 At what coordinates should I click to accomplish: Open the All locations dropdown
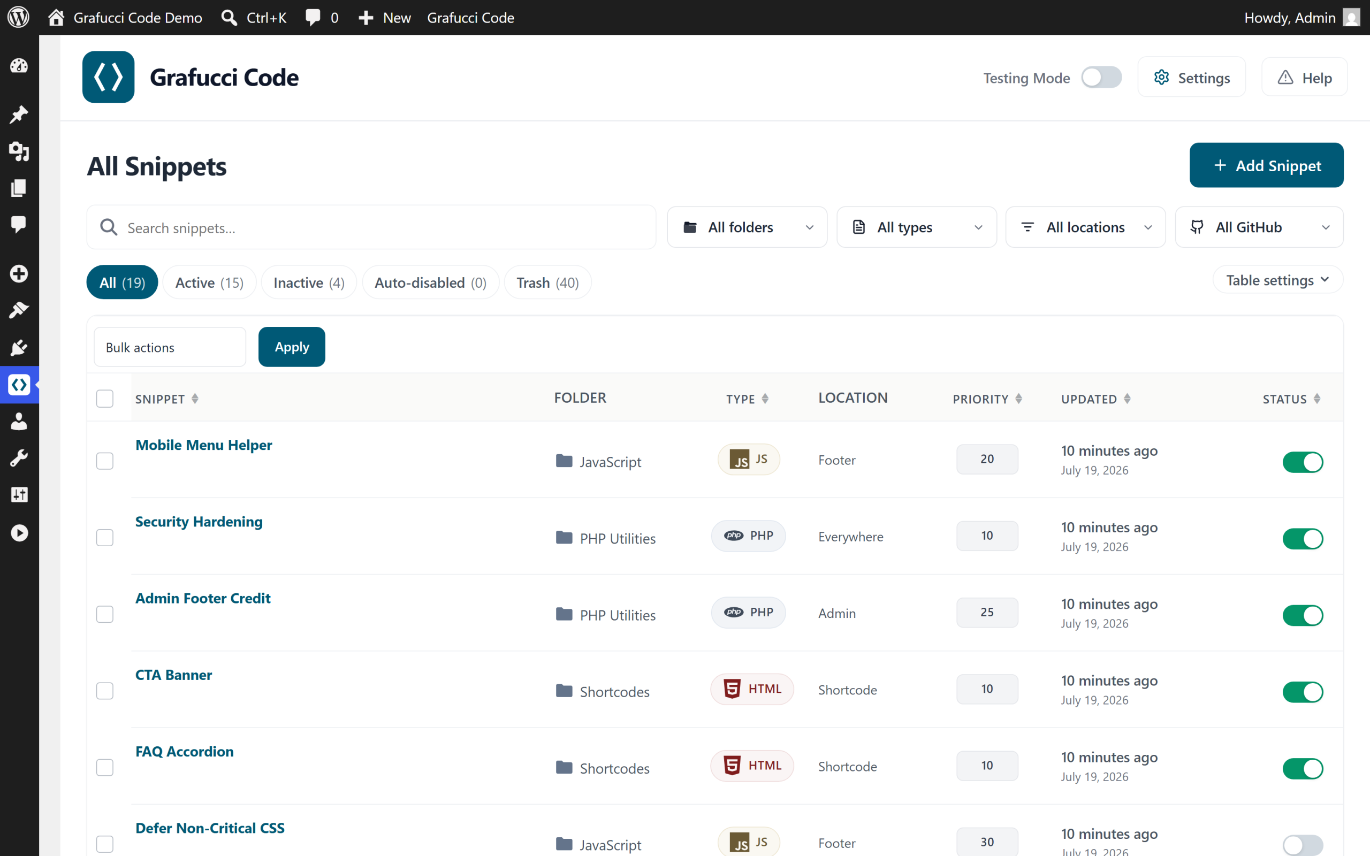[1085, 227]
